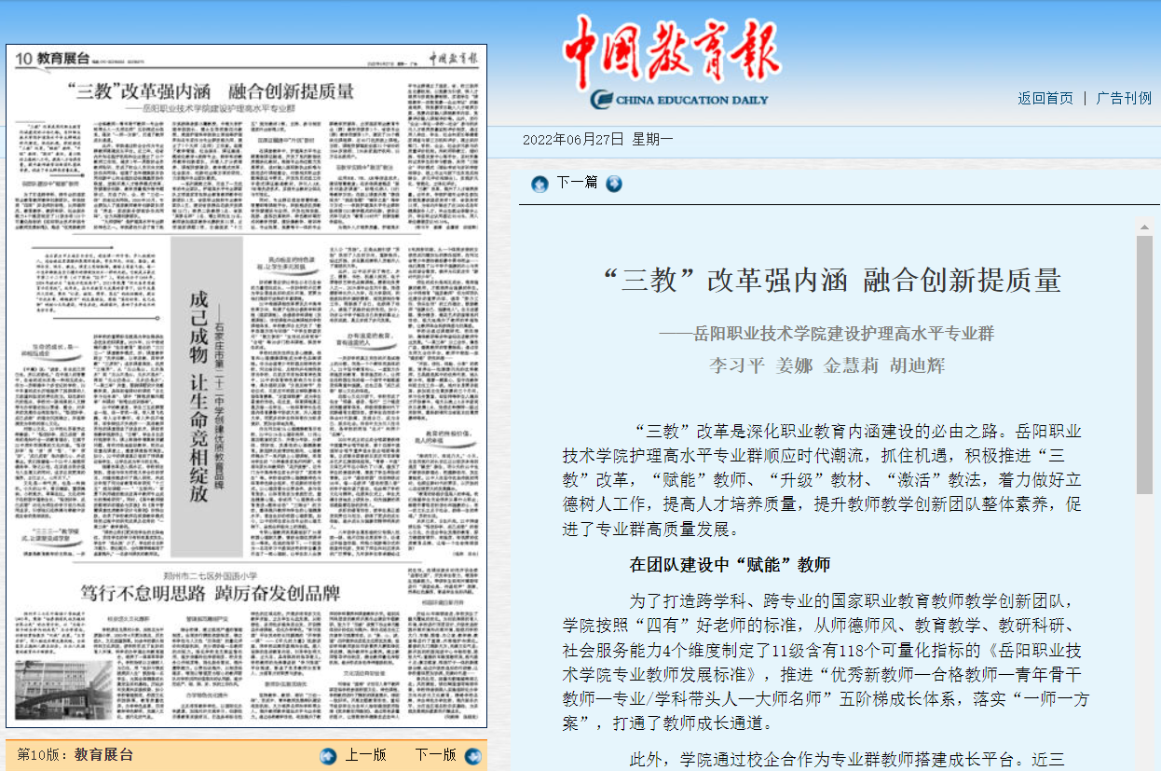Click the article scrollbar thumb
This screenshot has width=1161, height=771.
[x=1144, y=365]
